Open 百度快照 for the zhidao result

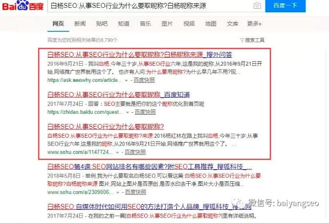[145, 112]
